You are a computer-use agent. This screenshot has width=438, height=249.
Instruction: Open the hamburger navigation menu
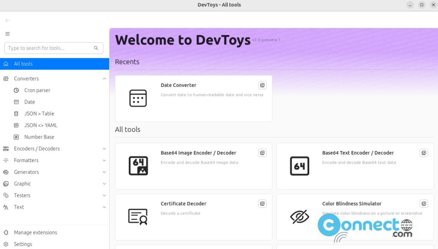7,34
